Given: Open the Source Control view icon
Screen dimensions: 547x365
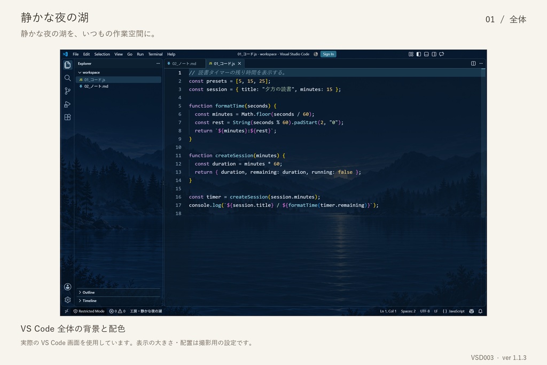Looking at the screenshot, I should point(67,91).
